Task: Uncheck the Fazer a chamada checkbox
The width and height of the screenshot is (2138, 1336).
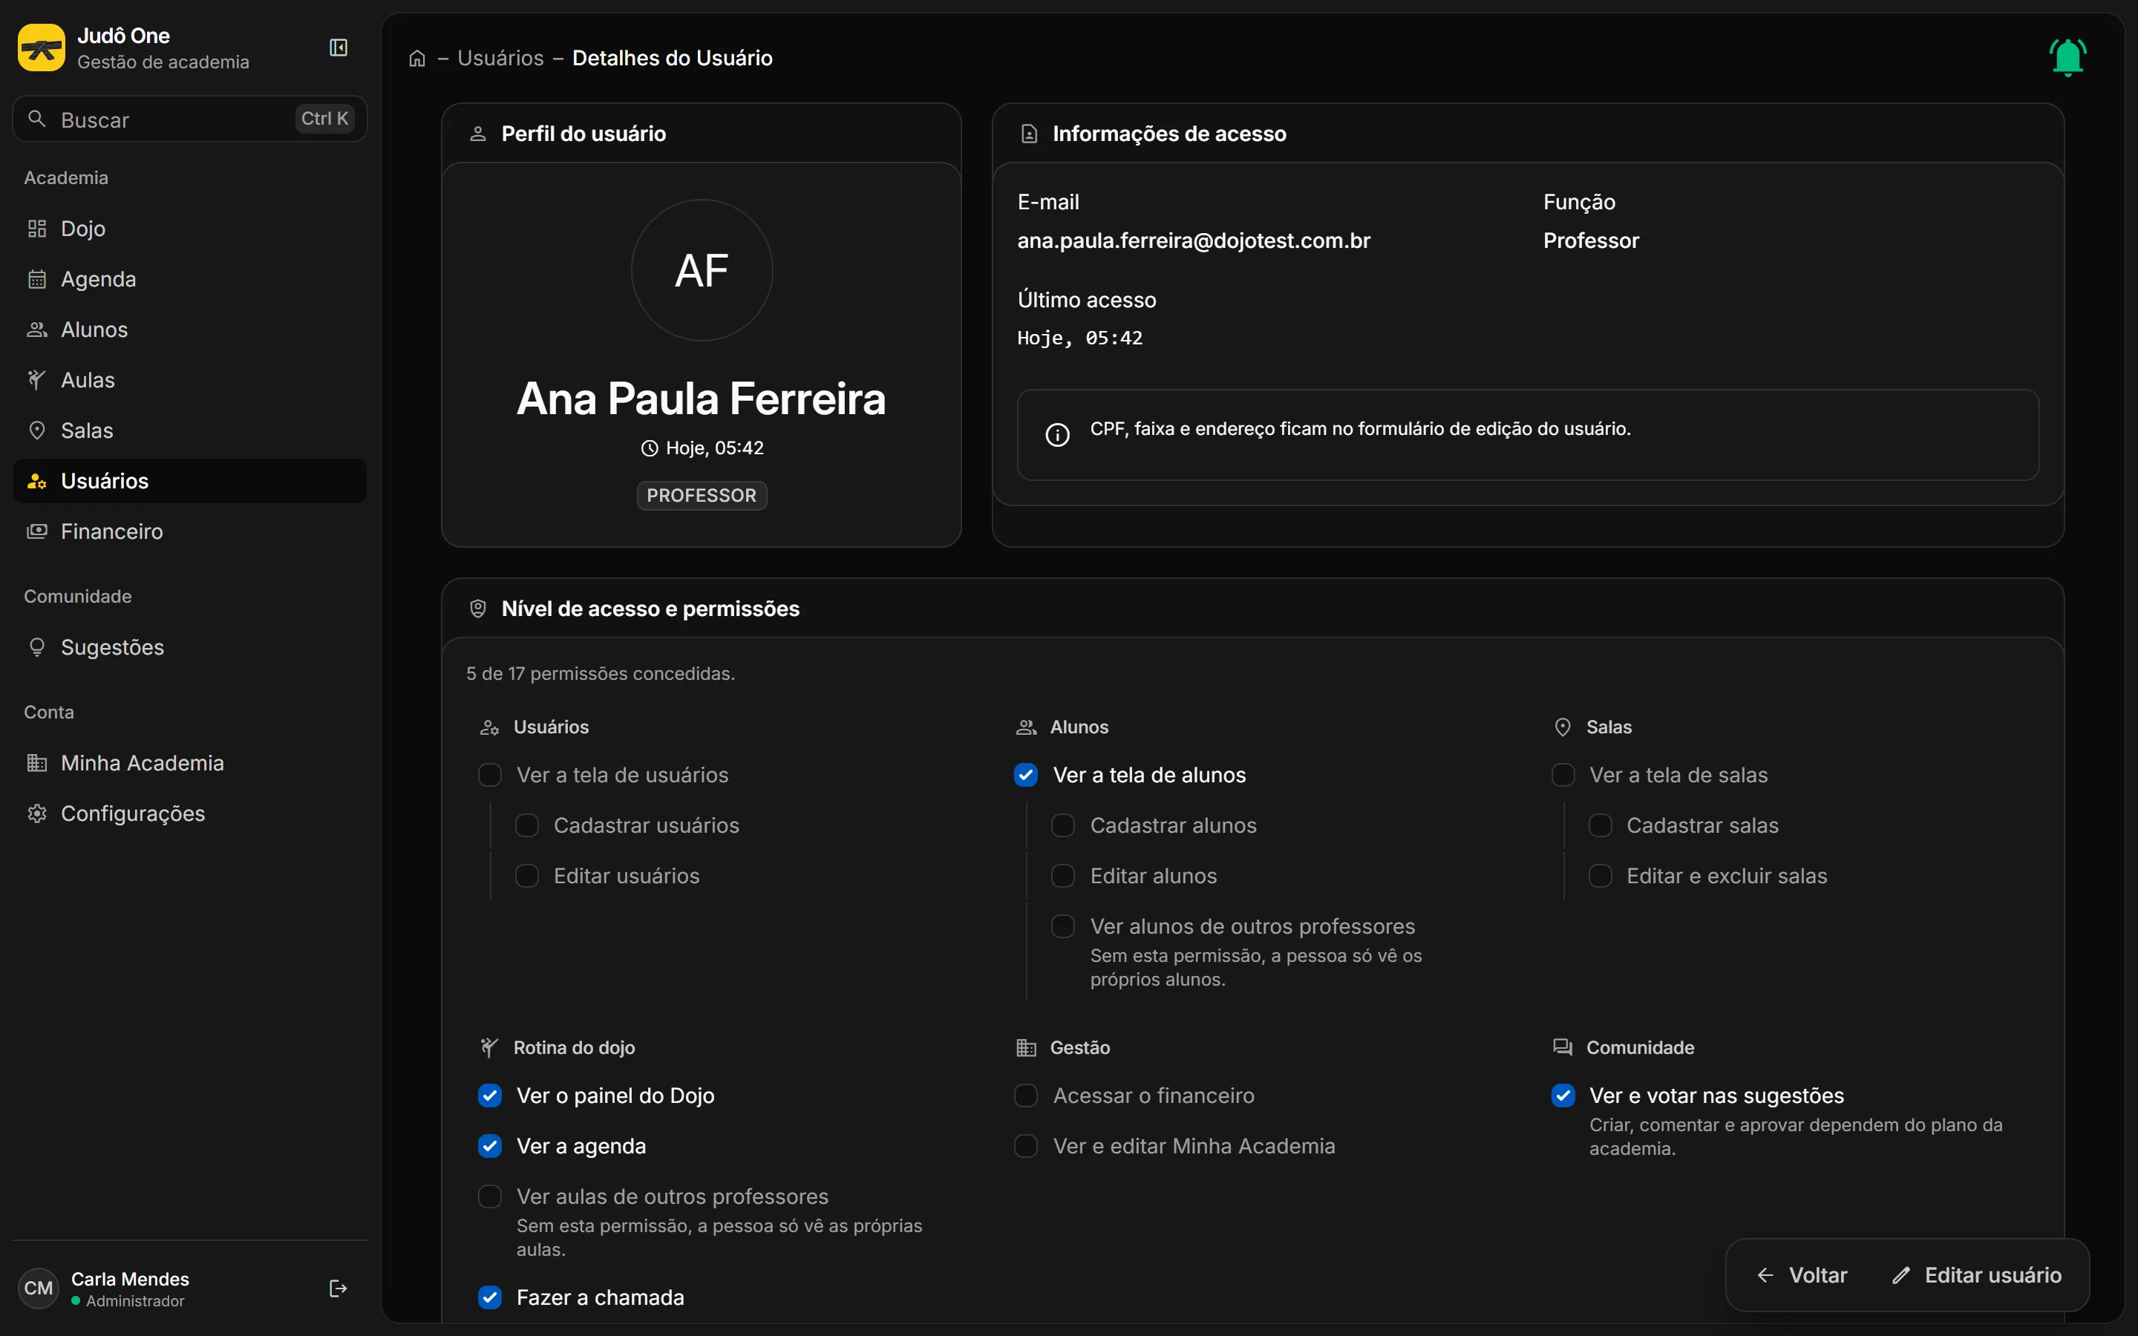Action: click(489, 1297)
